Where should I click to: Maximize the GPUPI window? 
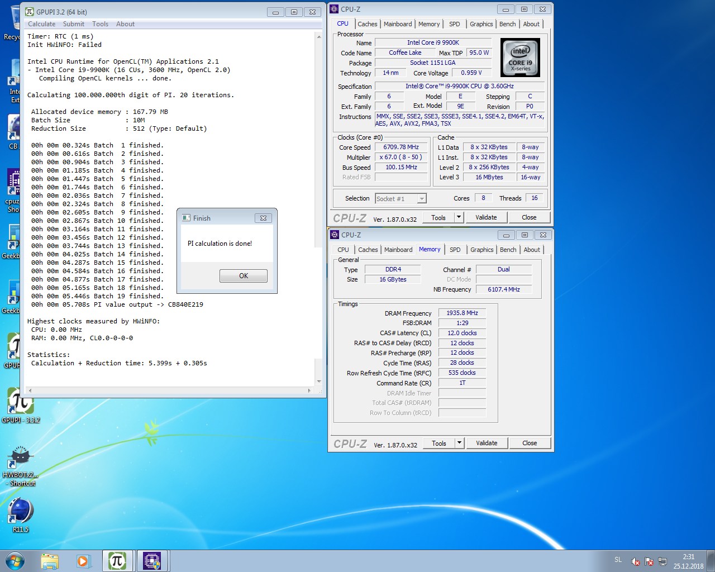294,12
